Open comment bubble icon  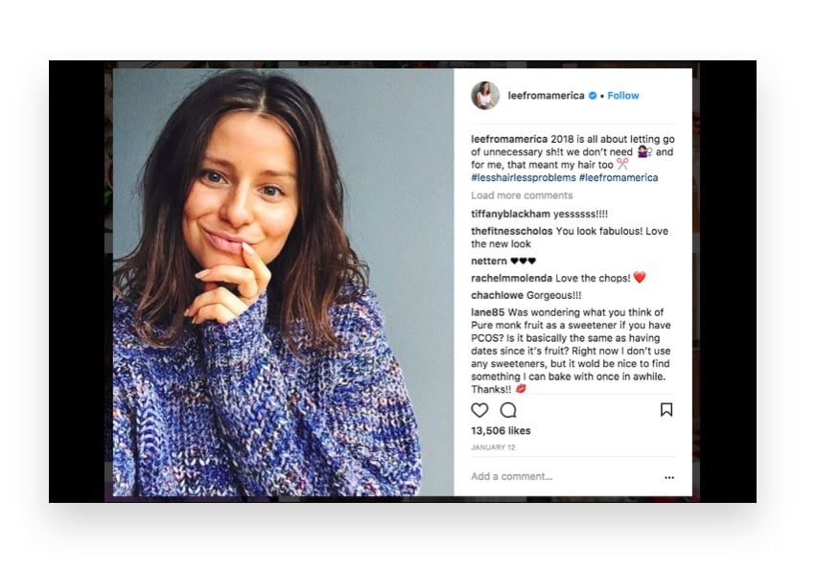point(508,410)
